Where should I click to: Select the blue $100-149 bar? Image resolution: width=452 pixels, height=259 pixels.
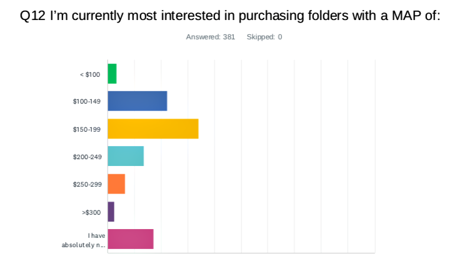(137, 101)
